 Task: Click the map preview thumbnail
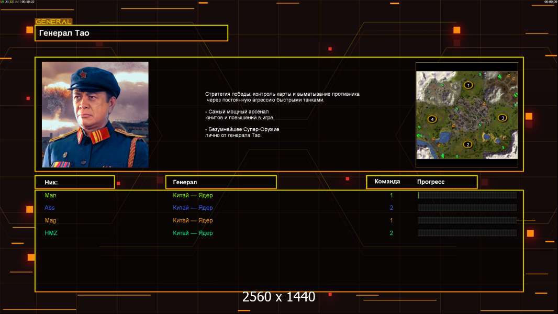click(x=467, y=115)
